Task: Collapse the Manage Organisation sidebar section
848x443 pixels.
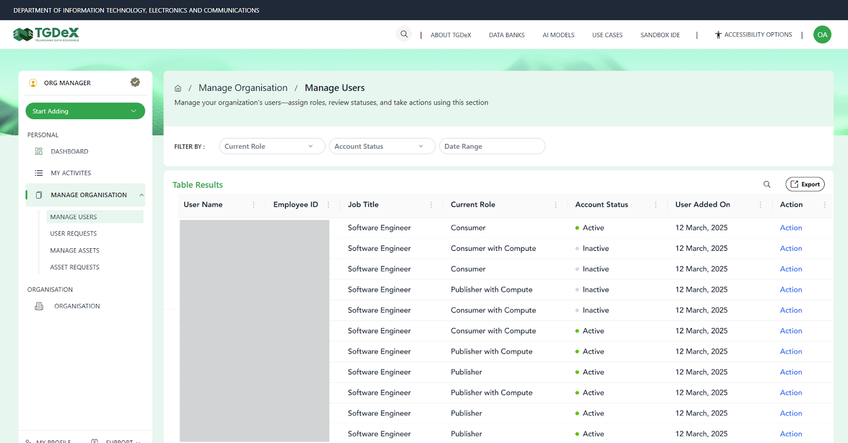Action: point(142,195)
